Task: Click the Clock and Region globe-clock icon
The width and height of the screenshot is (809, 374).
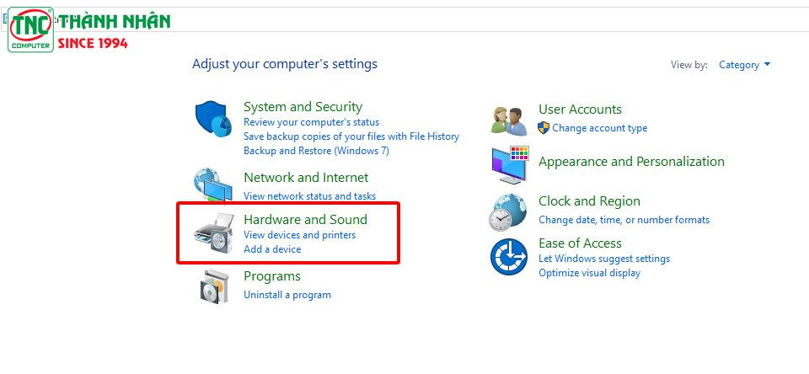Action: [507, 212]
